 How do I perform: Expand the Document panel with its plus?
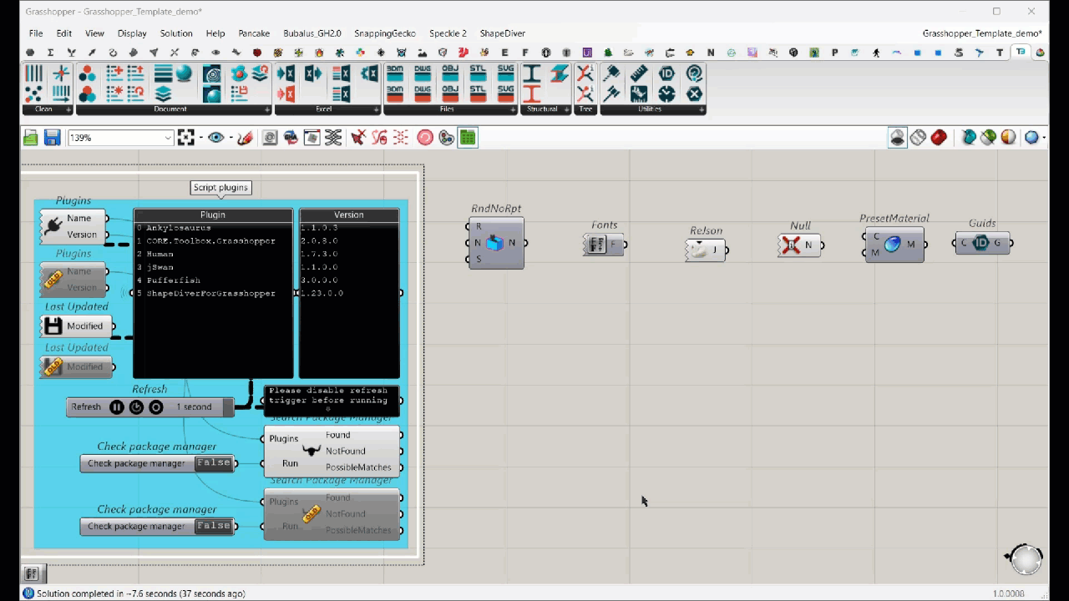click(267, 109)
